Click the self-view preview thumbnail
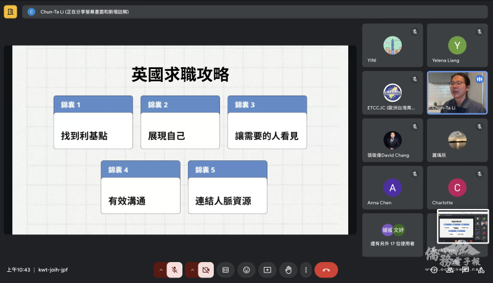The width and height of the screenshot is (493, 283). click(x=463, y=226)
